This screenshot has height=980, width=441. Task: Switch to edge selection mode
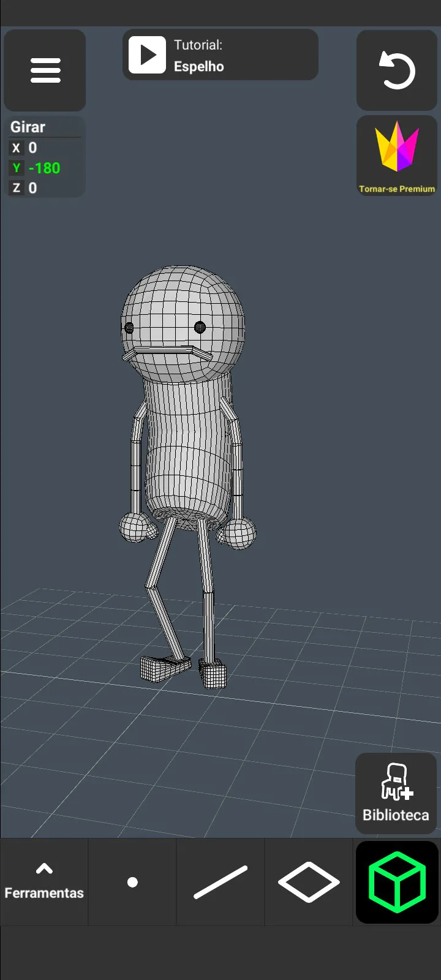221,882
